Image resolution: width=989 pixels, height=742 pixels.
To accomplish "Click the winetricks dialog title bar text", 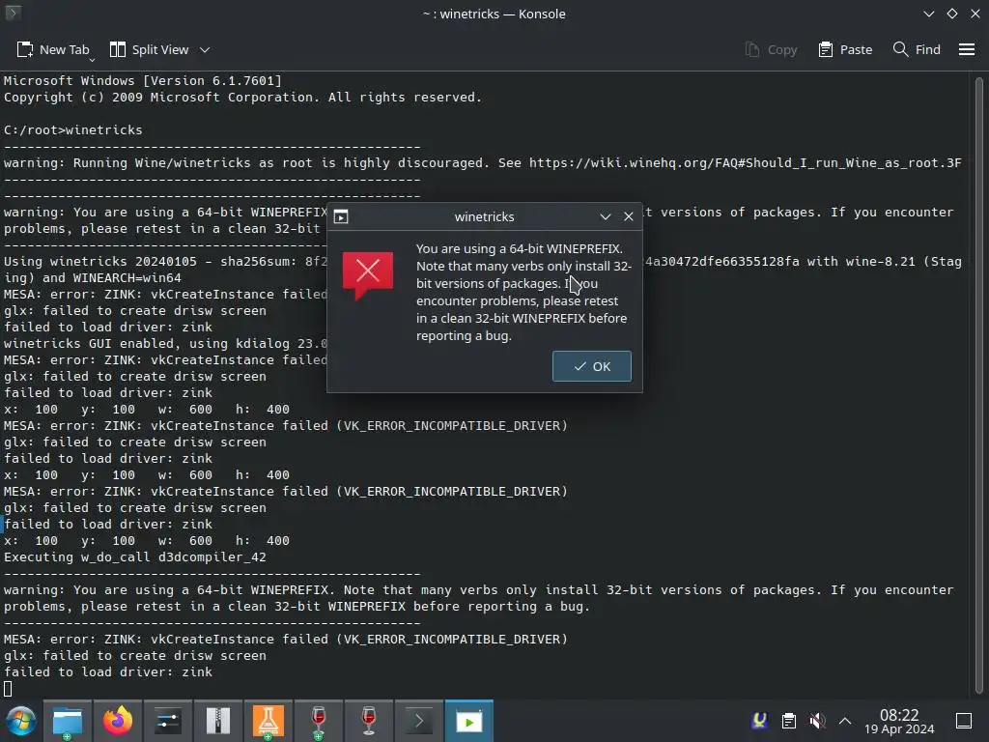I will 484,216.
